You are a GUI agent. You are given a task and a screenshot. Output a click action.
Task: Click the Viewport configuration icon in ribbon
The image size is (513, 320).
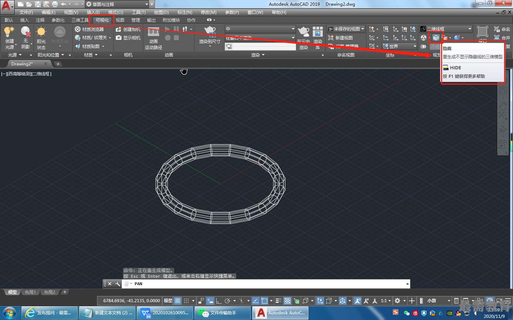click(x=482, y=32)
